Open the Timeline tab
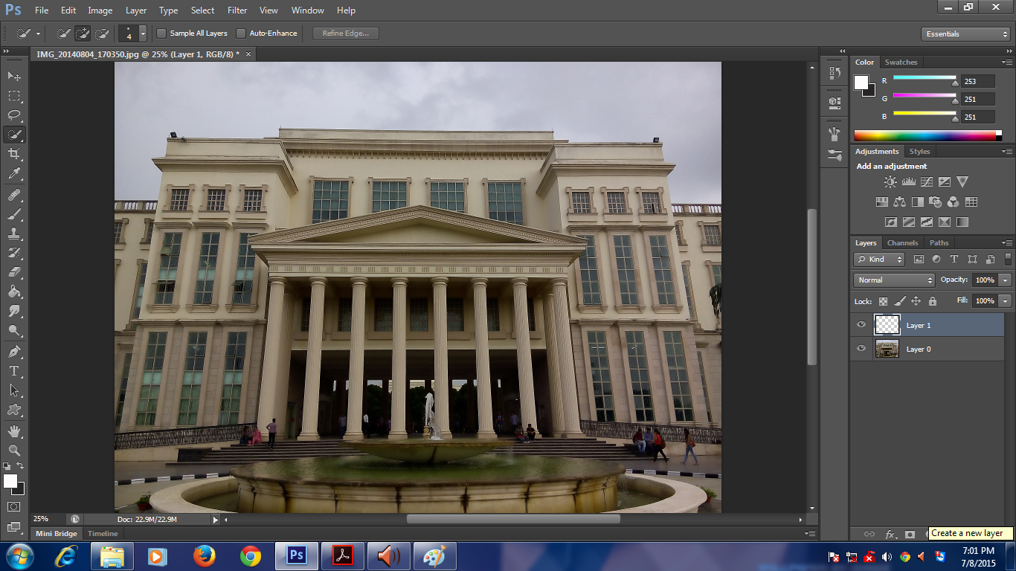This screenshot has height=571, width=1016. (103, 534)
